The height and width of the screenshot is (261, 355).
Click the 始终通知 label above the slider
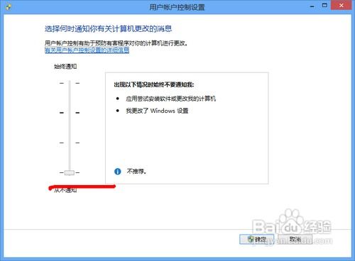click(x=65, y=67)
